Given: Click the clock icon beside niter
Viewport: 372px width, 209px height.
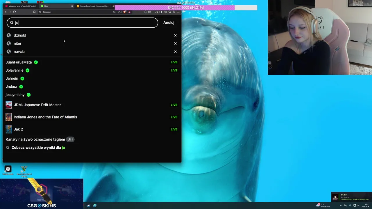Looking at the screenshot, I should coord(9,44).
